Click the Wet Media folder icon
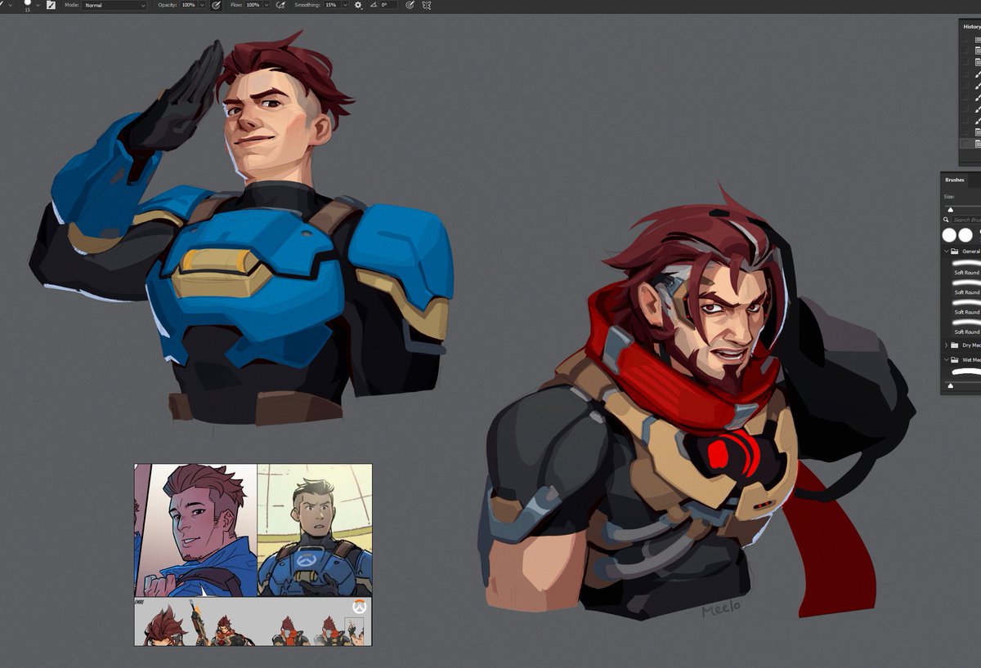Viewport: 981px width, 668px height. point(954,359)
